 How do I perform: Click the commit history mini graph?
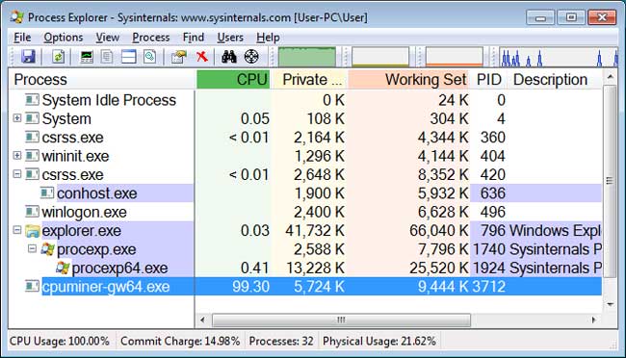(x=380, y=57)
